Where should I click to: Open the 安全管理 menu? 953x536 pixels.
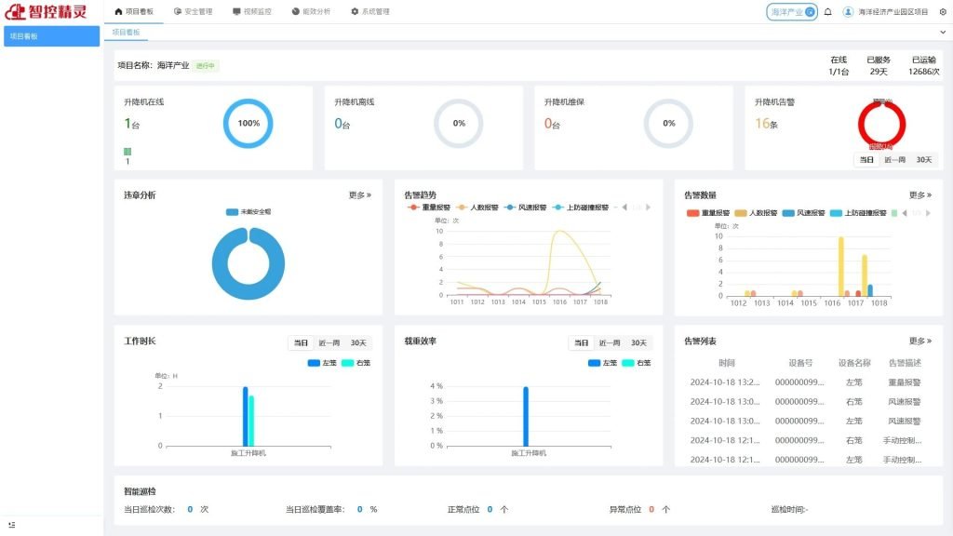click(193, 12)
